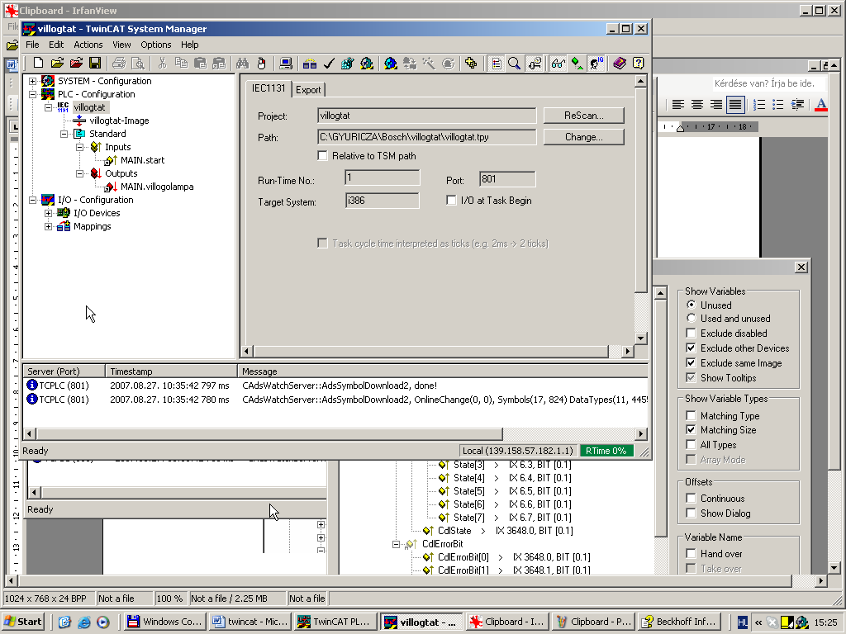Switch to TwinCAT PLC taskbar button
The width and height of the screenshot is (846, 634).
pyautogui.click(x=335, y=622)
